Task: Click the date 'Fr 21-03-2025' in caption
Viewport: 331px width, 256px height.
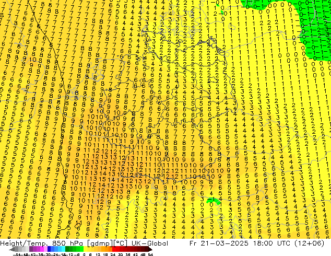Action: coord(219,243)
